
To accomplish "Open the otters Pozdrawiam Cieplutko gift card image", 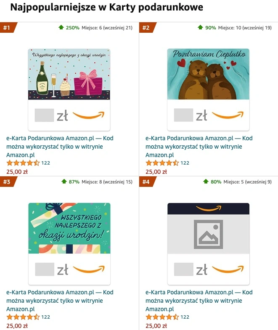I will (x=208, y=90).
